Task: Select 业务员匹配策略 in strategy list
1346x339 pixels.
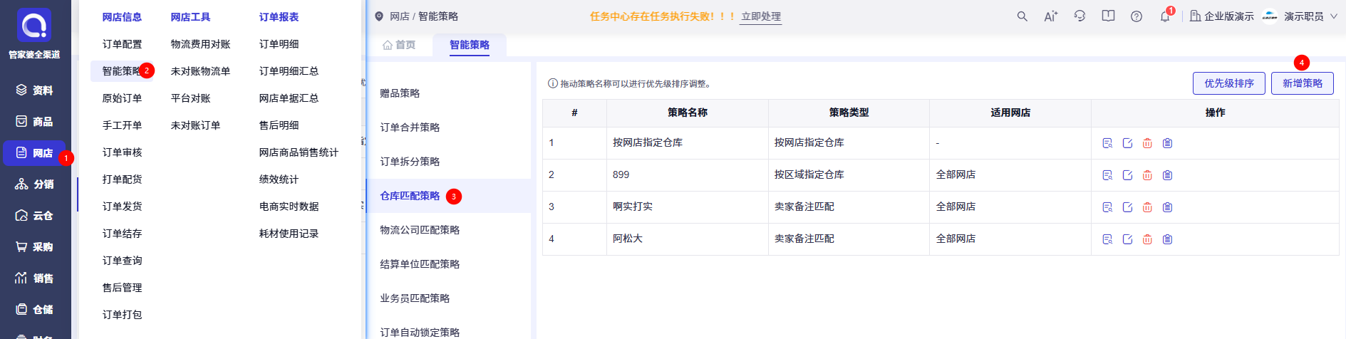Action: coord(449,298)
